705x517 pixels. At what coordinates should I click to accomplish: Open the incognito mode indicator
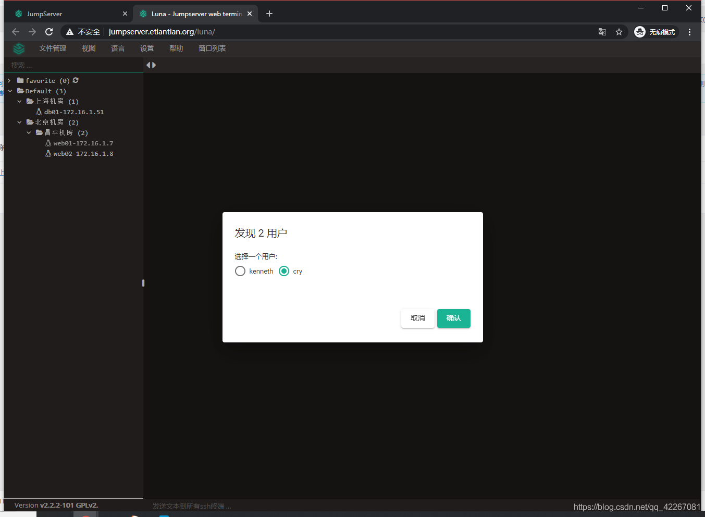point(656,32)
